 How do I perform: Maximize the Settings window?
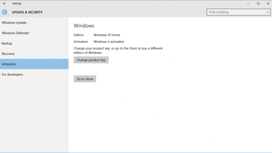point(258,3)
